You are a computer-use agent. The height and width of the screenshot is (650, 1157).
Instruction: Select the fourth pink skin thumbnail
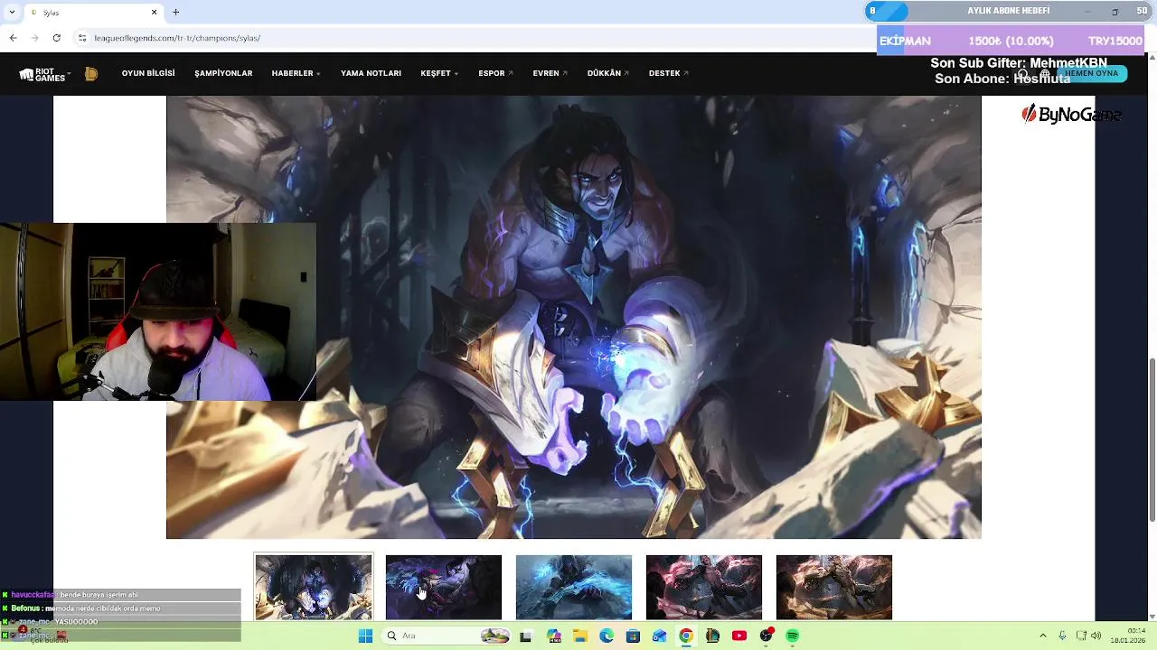(704, 587)
